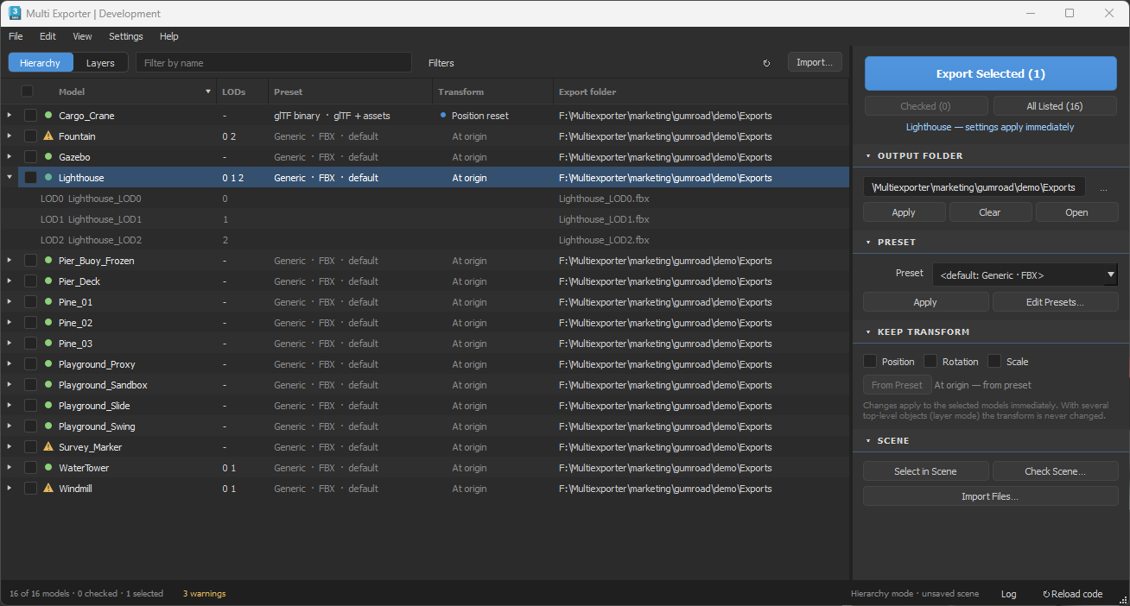Click the Import... button
The height and width of the screenshot is (606, 1130).
point(815,62)
